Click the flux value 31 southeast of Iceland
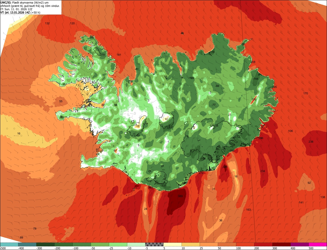 pyautogui.click(x=214, y=189)
